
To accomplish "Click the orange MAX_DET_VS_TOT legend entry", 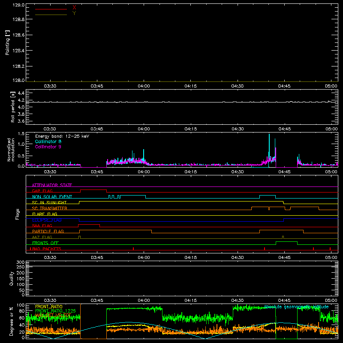I will pyautogui.click(x=53, y=315).
